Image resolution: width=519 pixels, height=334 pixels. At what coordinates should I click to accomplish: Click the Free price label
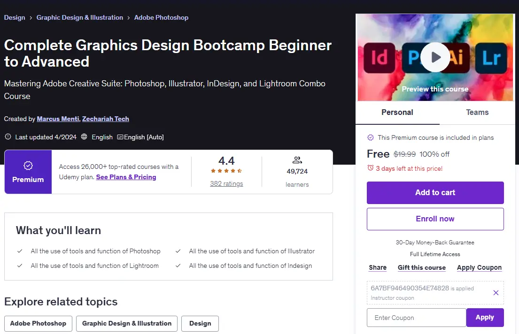378,154
